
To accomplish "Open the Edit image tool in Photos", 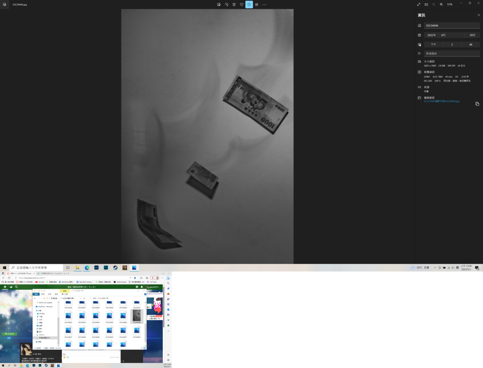I will [219, 5].
